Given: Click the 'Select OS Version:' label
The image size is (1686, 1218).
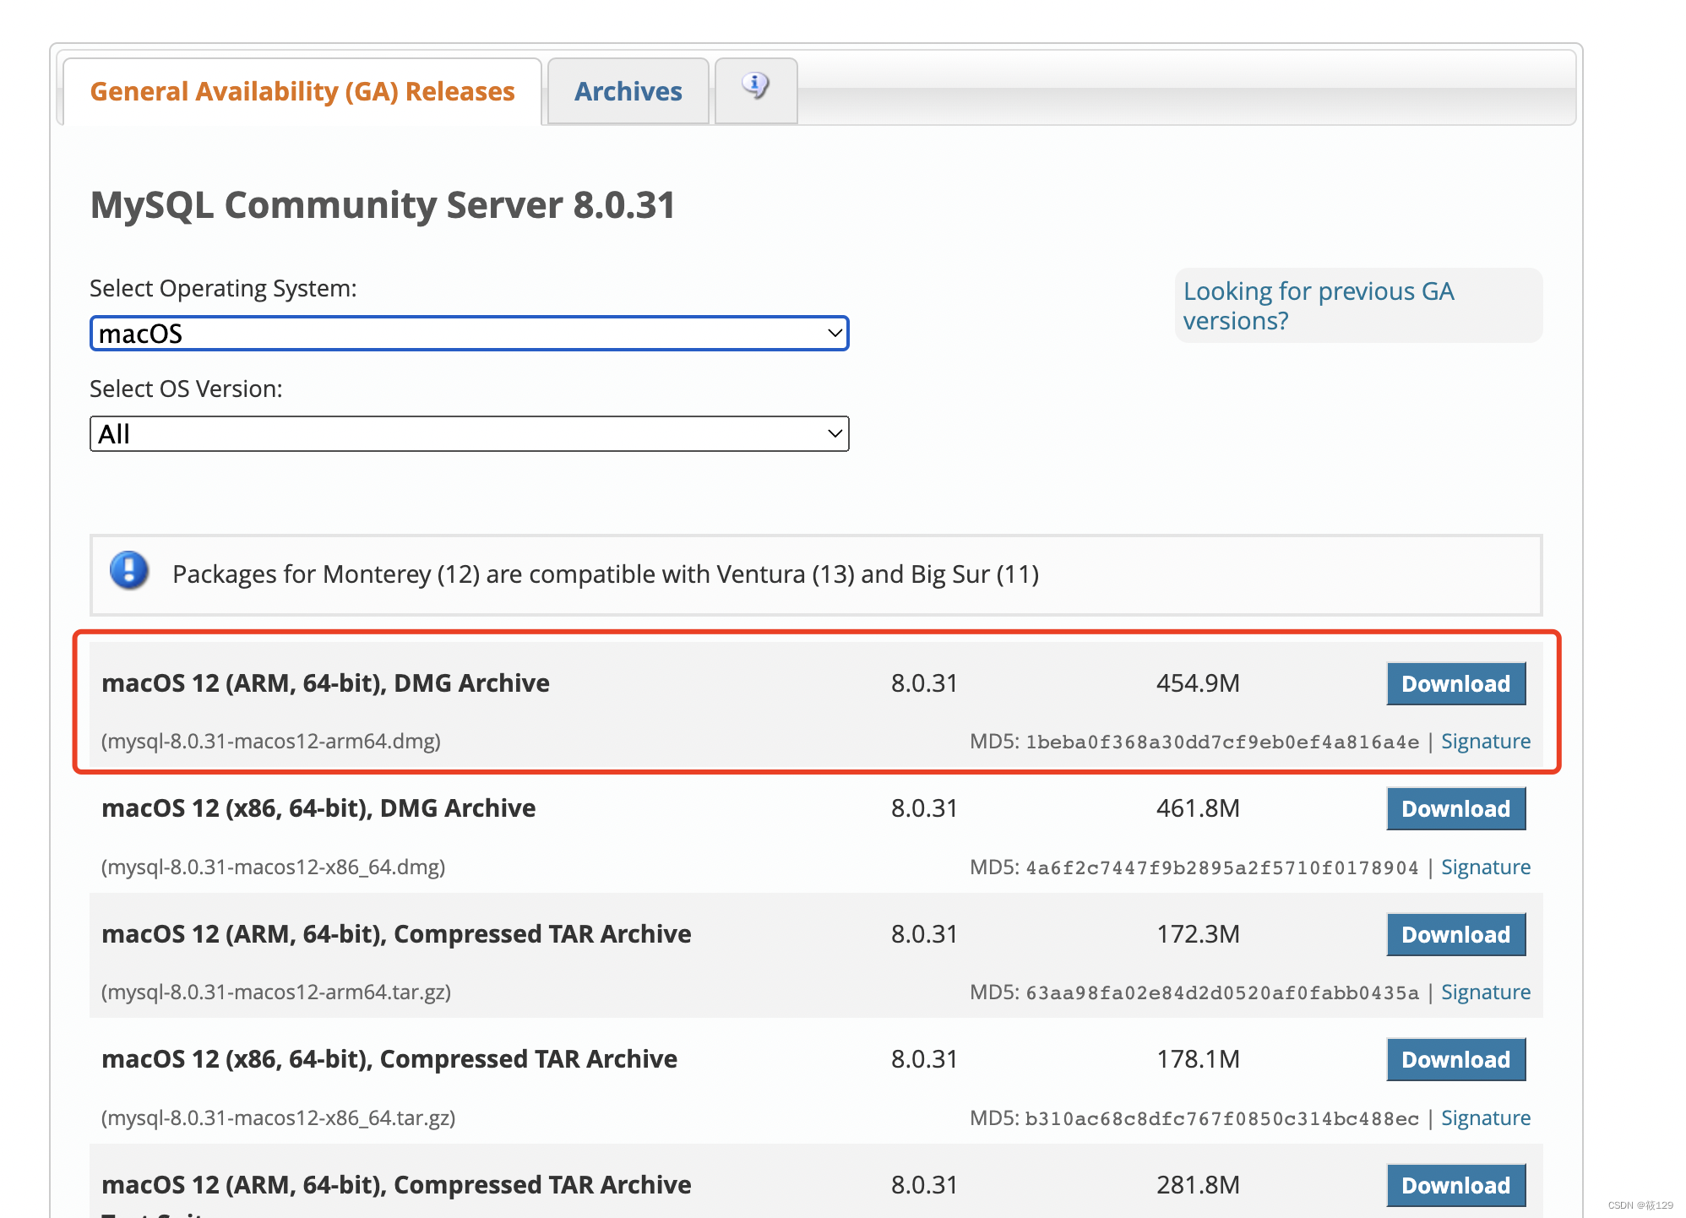Looking at the screenshot, I should (x=186, y=389).
